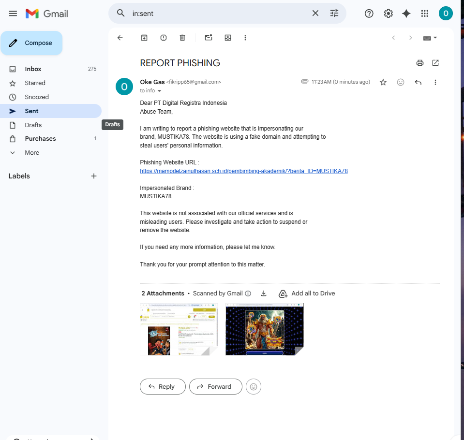
Task: Open toolbar More options three dots
Action: [x=245, y=38]
